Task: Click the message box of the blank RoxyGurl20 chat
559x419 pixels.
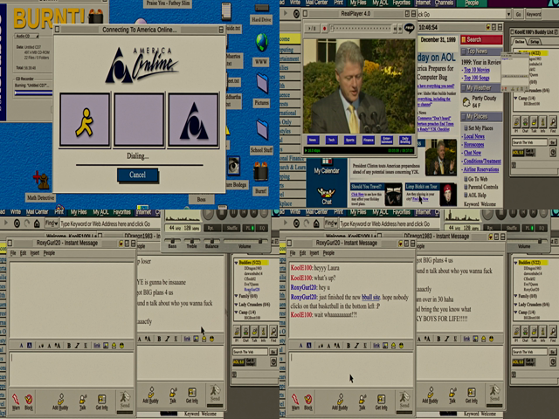Action: click(72, 369)
